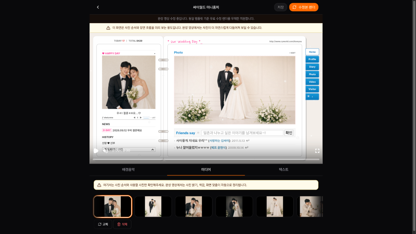416x234 pixels.
Task: Click the warning triangle icon in top notice
Action: (x=108, y=28)
